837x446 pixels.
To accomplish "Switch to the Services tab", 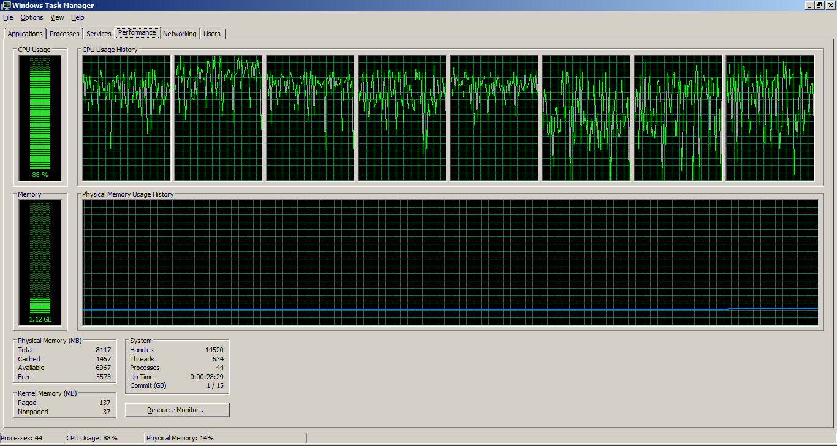I will [99, 34].
